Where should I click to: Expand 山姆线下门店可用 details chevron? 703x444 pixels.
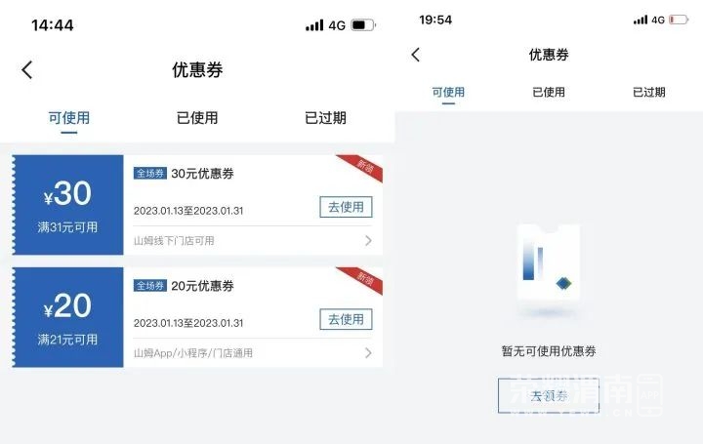(x=368, y=241)
